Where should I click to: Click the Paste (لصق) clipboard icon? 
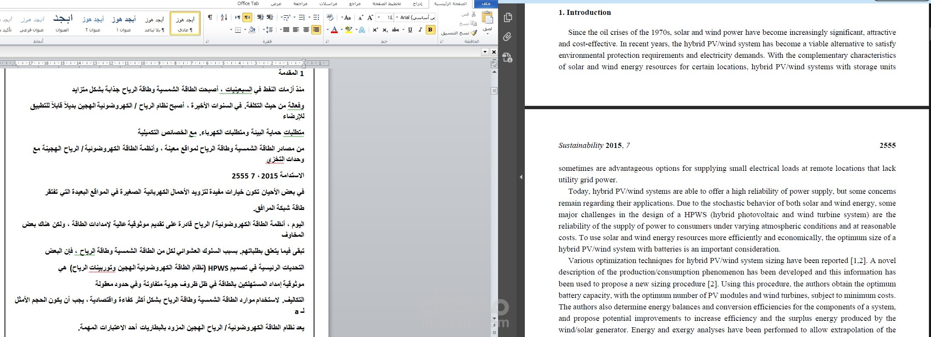coord(487,17)
